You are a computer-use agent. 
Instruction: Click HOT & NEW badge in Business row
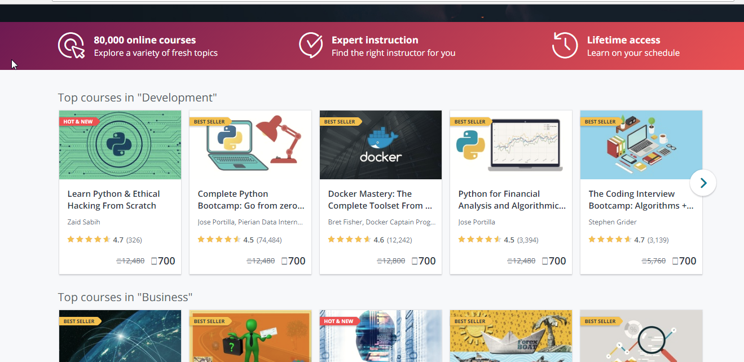340,321
